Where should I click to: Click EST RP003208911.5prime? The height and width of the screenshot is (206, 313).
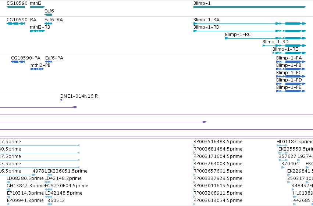[218, 193]
